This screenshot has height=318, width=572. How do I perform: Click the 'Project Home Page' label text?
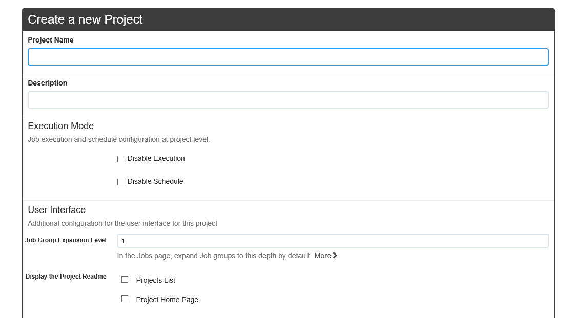point(167,300)
